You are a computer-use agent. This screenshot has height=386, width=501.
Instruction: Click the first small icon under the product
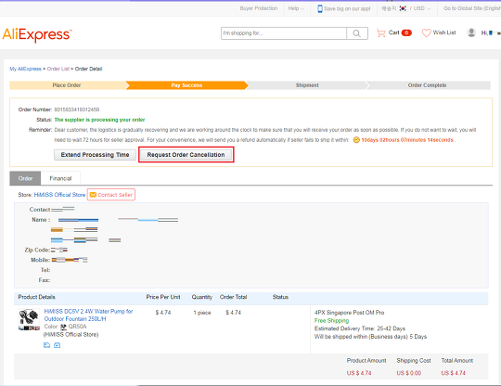point(46,345)
